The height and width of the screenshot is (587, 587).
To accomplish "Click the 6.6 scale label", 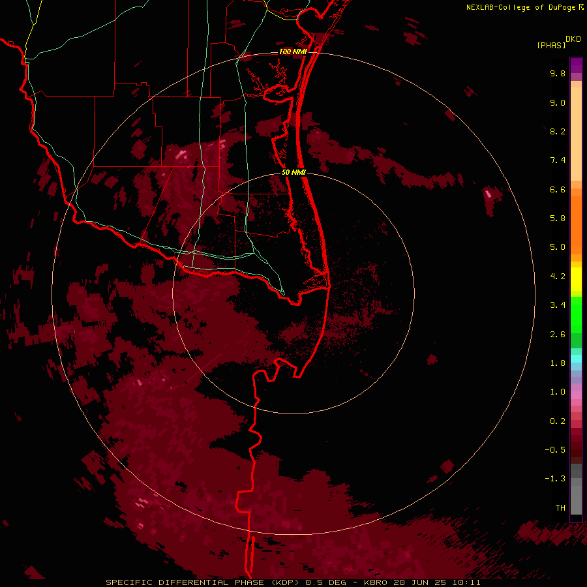I will 558,189.
